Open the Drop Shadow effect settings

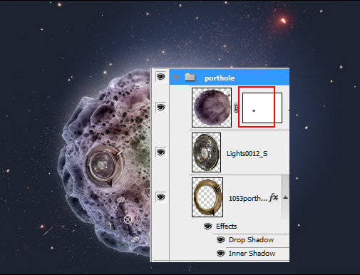point(252,240)
